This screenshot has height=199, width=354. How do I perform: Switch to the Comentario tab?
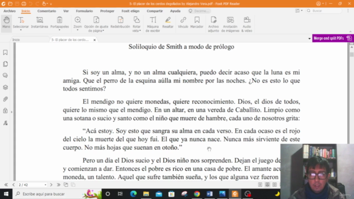46,11
